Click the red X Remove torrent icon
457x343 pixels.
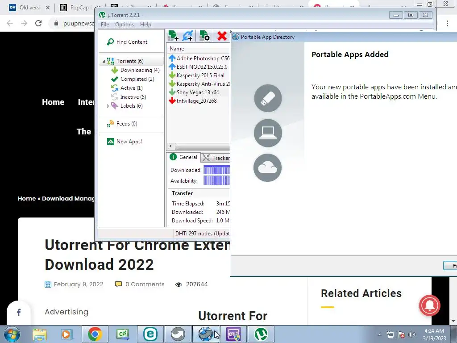(x=222, y=36)
